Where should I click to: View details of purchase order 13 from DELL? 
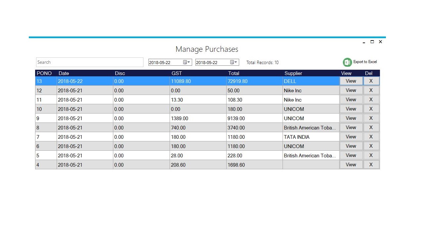(x=350, y=81)
